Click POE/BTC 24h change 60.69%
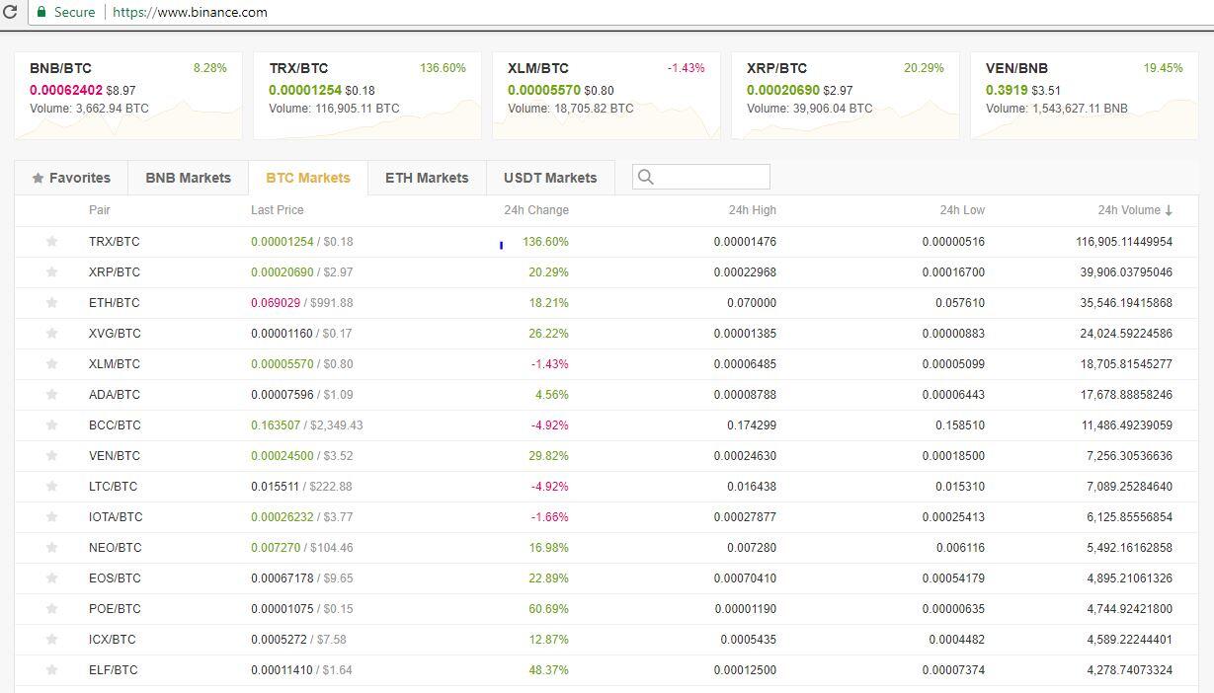The height and width of the screenshot is (693, 1214). (548, 608)
